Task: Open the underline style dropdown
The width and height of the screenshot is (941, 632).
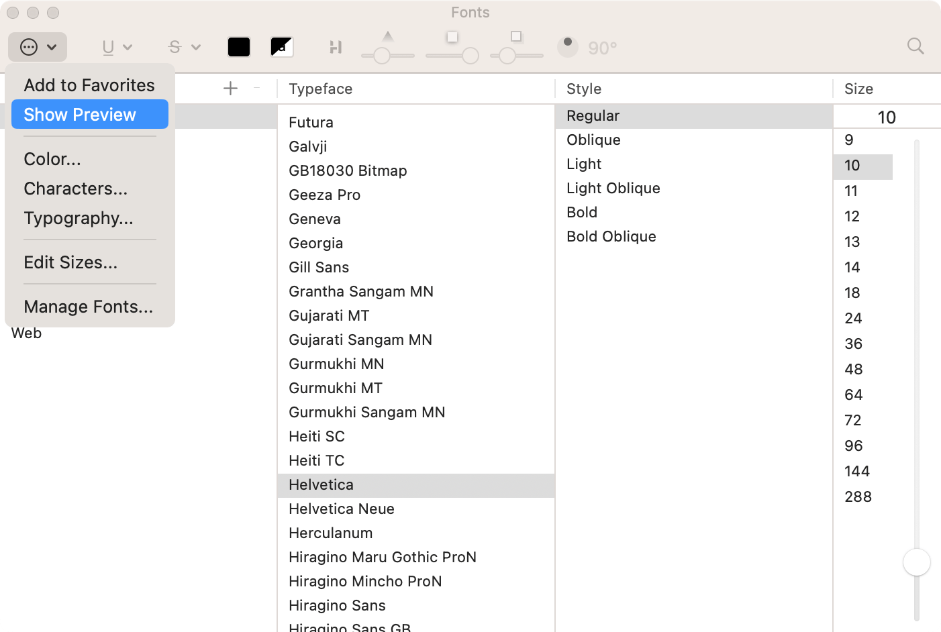Action: tap(117, 47)
